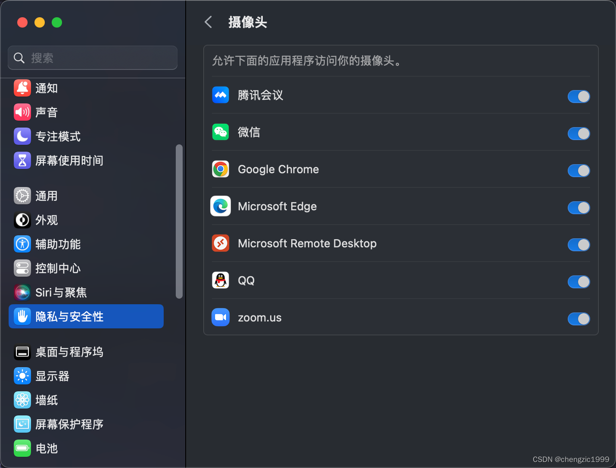
Task: Click the 外观 appearance icon
Action: click(22, 220)
